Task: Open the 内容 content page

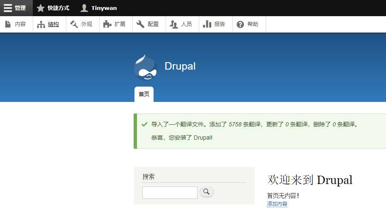Action: pyautogui.click(x=16, y=24)
